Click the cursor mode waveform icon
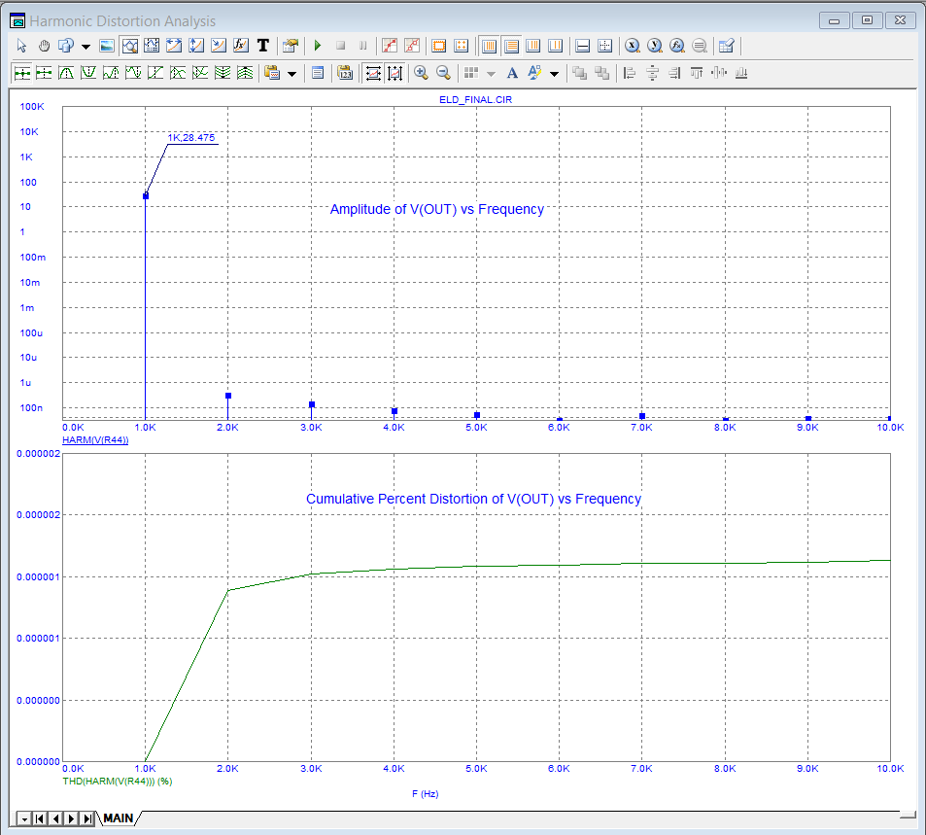 click(152, 46)
